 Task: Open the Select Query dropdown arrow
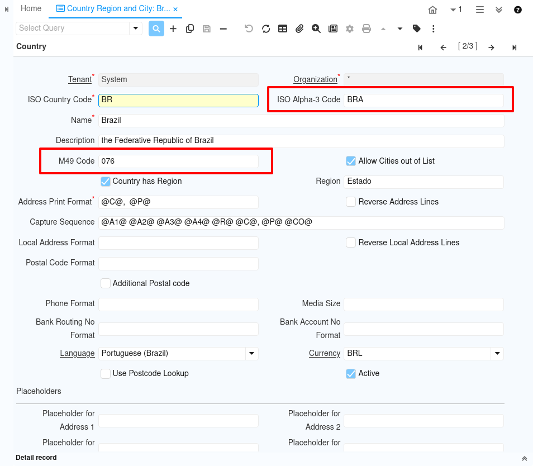pos(135,28)
